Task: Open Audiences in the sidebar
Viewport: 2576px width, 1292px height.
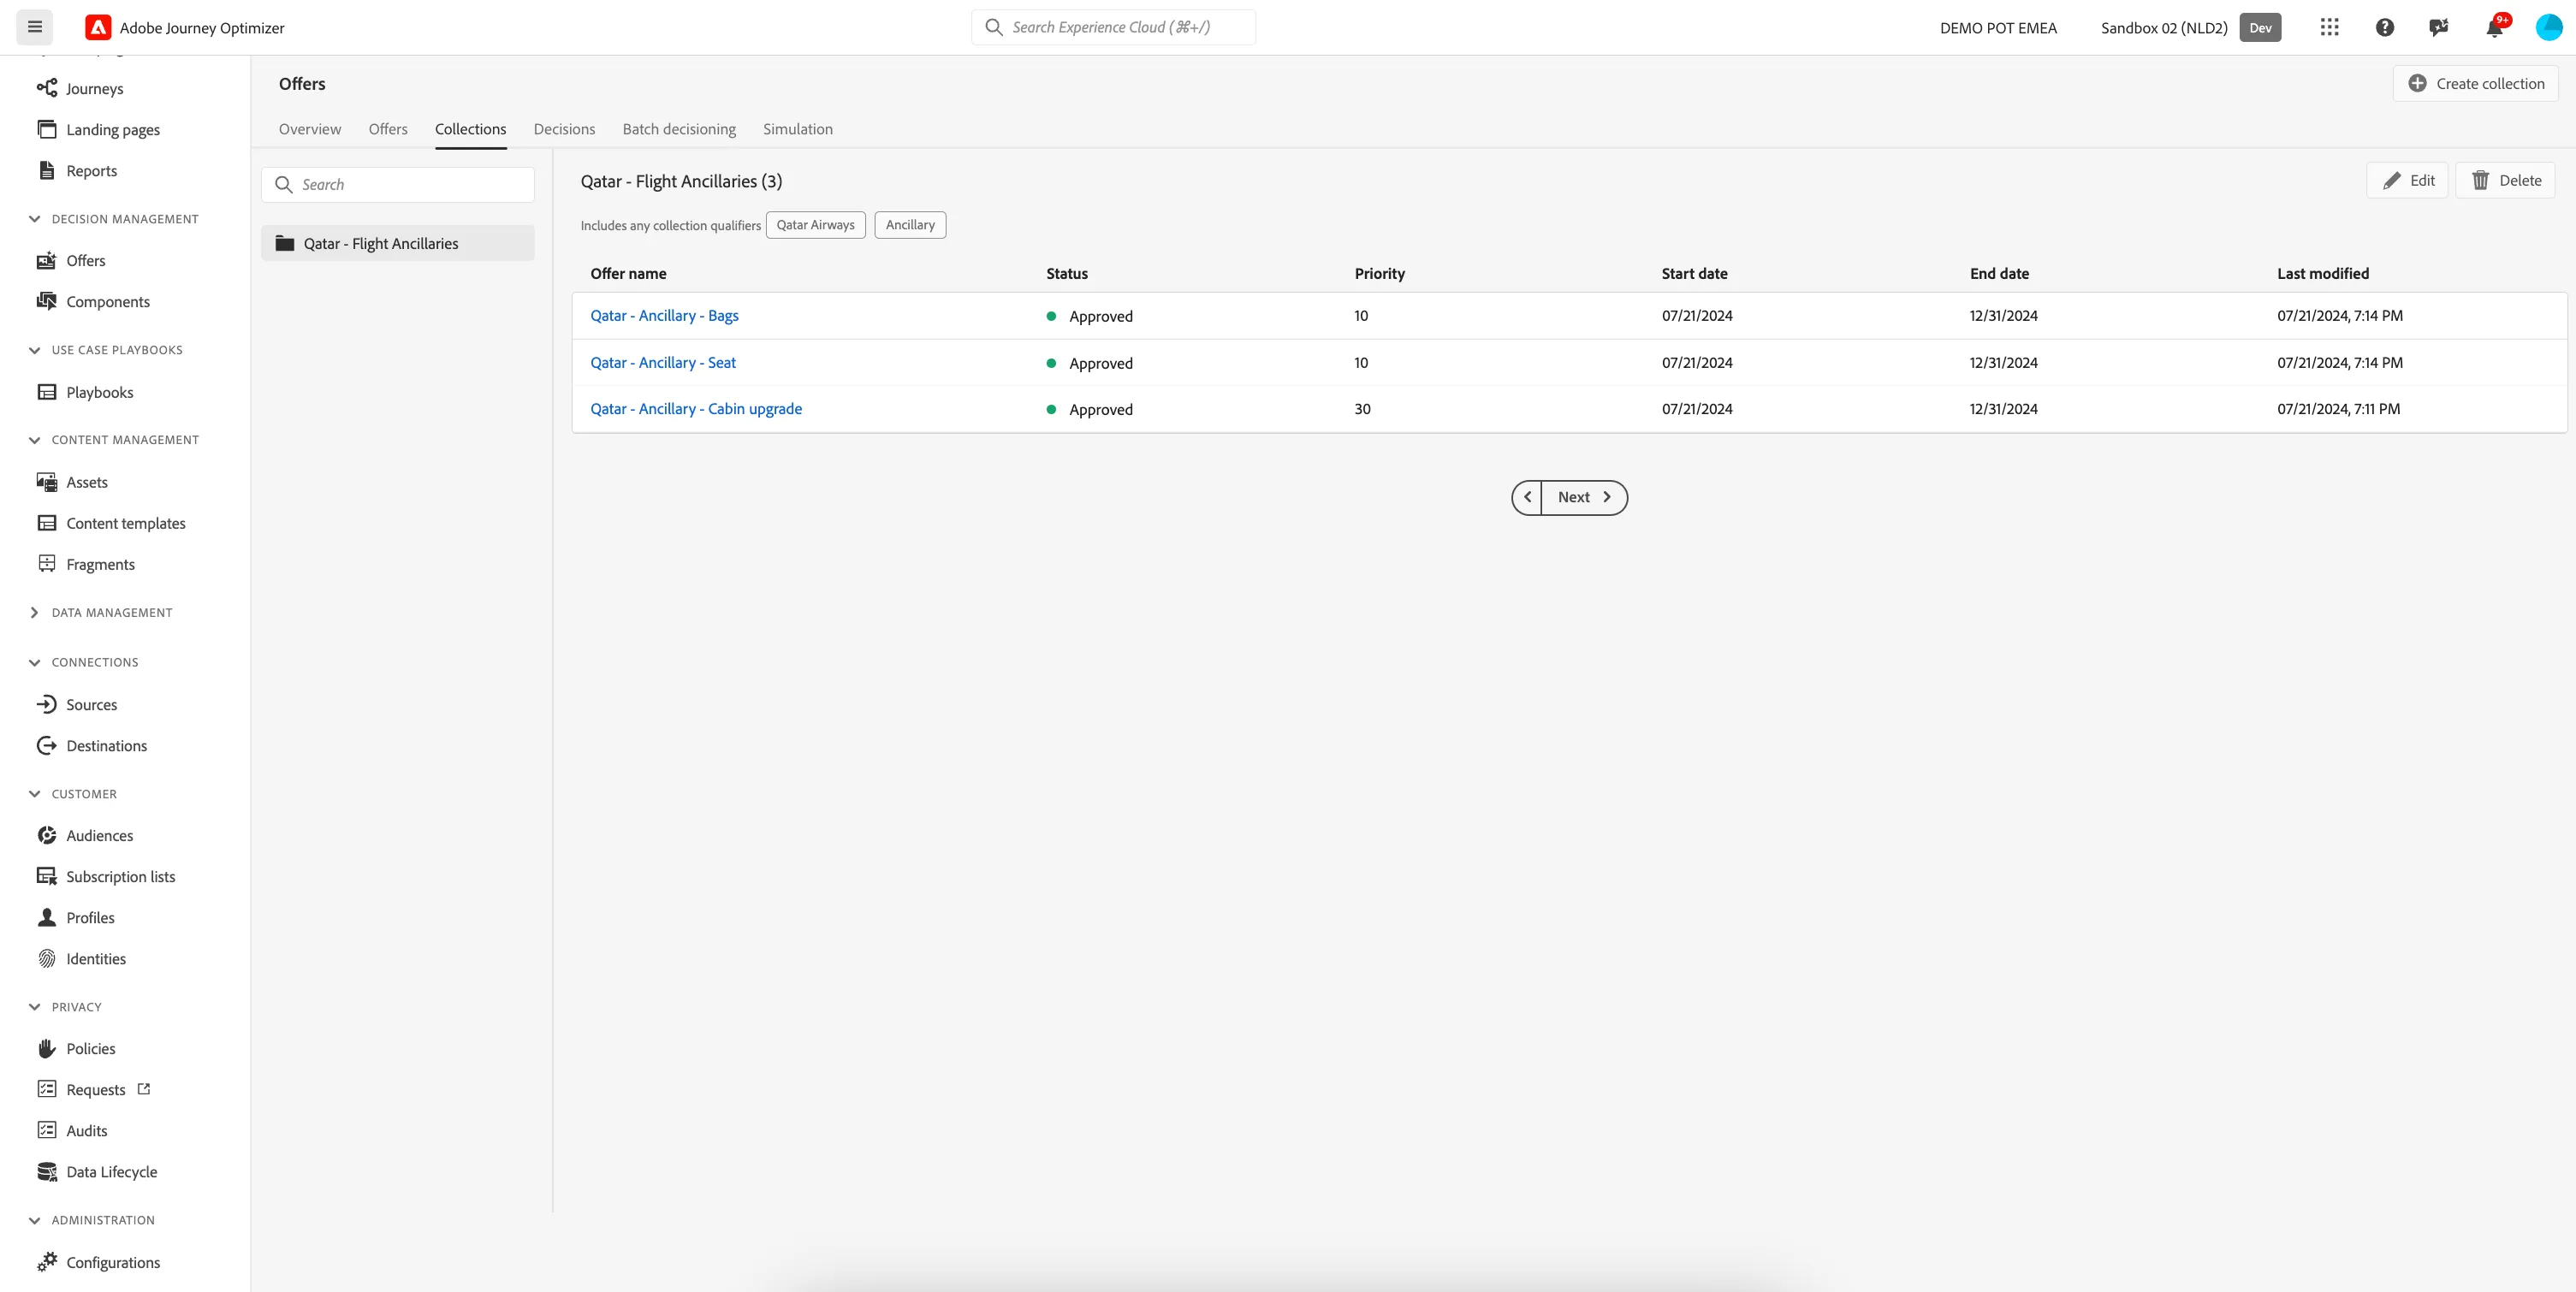Action: click(85, 835)
